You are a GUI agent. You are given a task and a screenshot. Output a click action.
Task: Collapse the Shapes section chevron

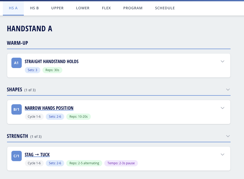click(228, 90)
